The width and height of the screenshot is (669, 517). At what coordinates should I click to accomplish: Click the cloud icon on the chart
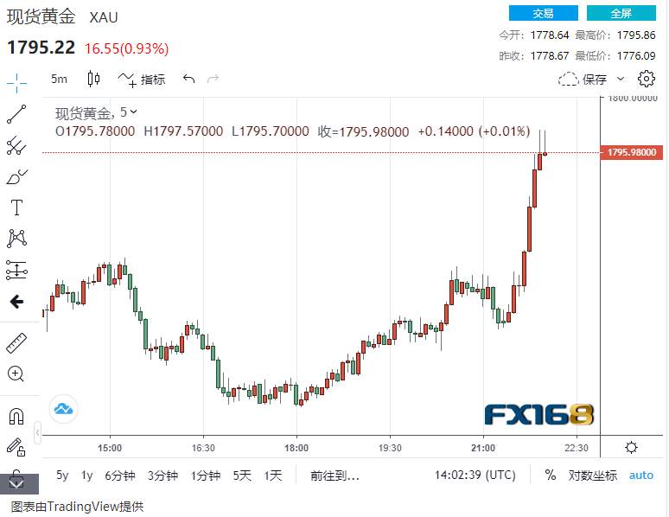click(63, 410)
